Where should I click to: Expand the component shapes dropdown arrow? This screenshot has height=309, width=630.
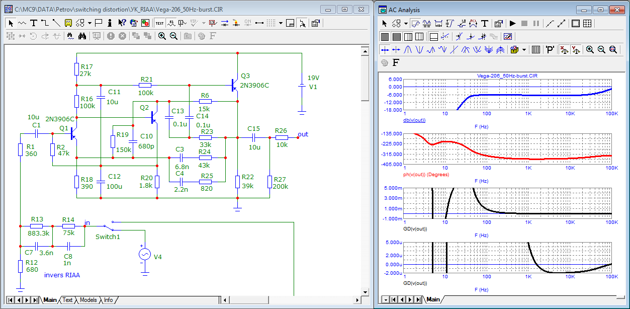coord(89,23)
